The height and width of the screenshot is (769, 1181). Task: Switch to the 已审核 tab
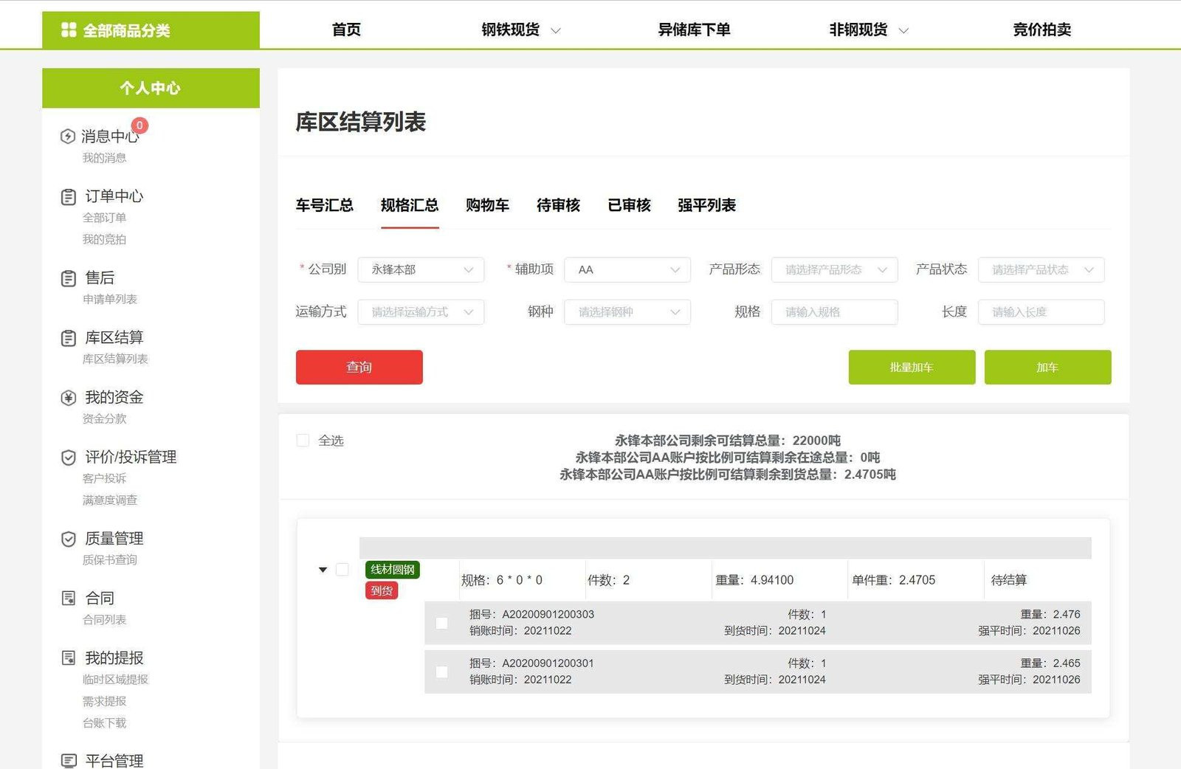[x=629, y=205]
